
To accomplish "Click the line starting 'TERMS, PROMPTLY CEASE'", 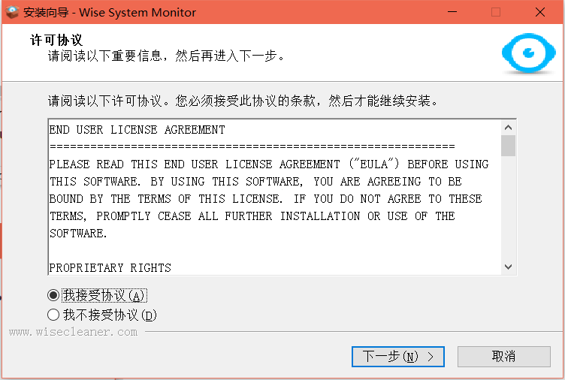I will point(252,216).
